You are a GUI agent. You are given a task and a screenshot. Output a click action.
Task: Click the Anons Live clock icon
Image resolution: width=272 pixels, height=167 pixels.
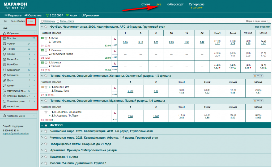(x=5, y=106)
